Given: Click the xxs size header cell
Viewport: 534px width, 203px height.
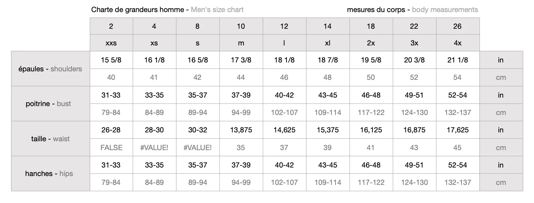Looking at the screenshot, I should (x=111, y=43).
